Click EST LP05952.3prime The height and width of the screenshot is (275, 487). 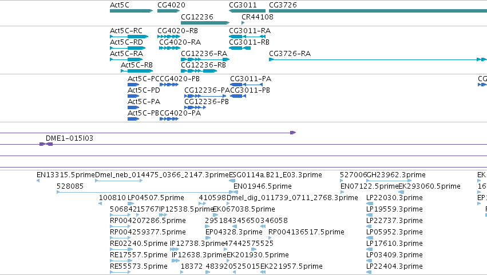click(369, 238)
